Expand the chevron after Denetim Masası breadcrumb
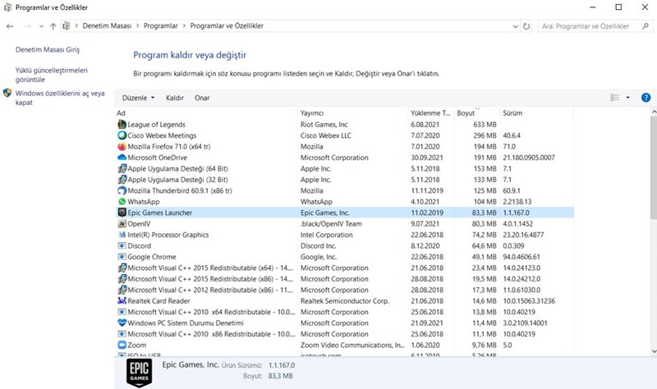Viewport: 657px width, 389px height. pos(137,26)
